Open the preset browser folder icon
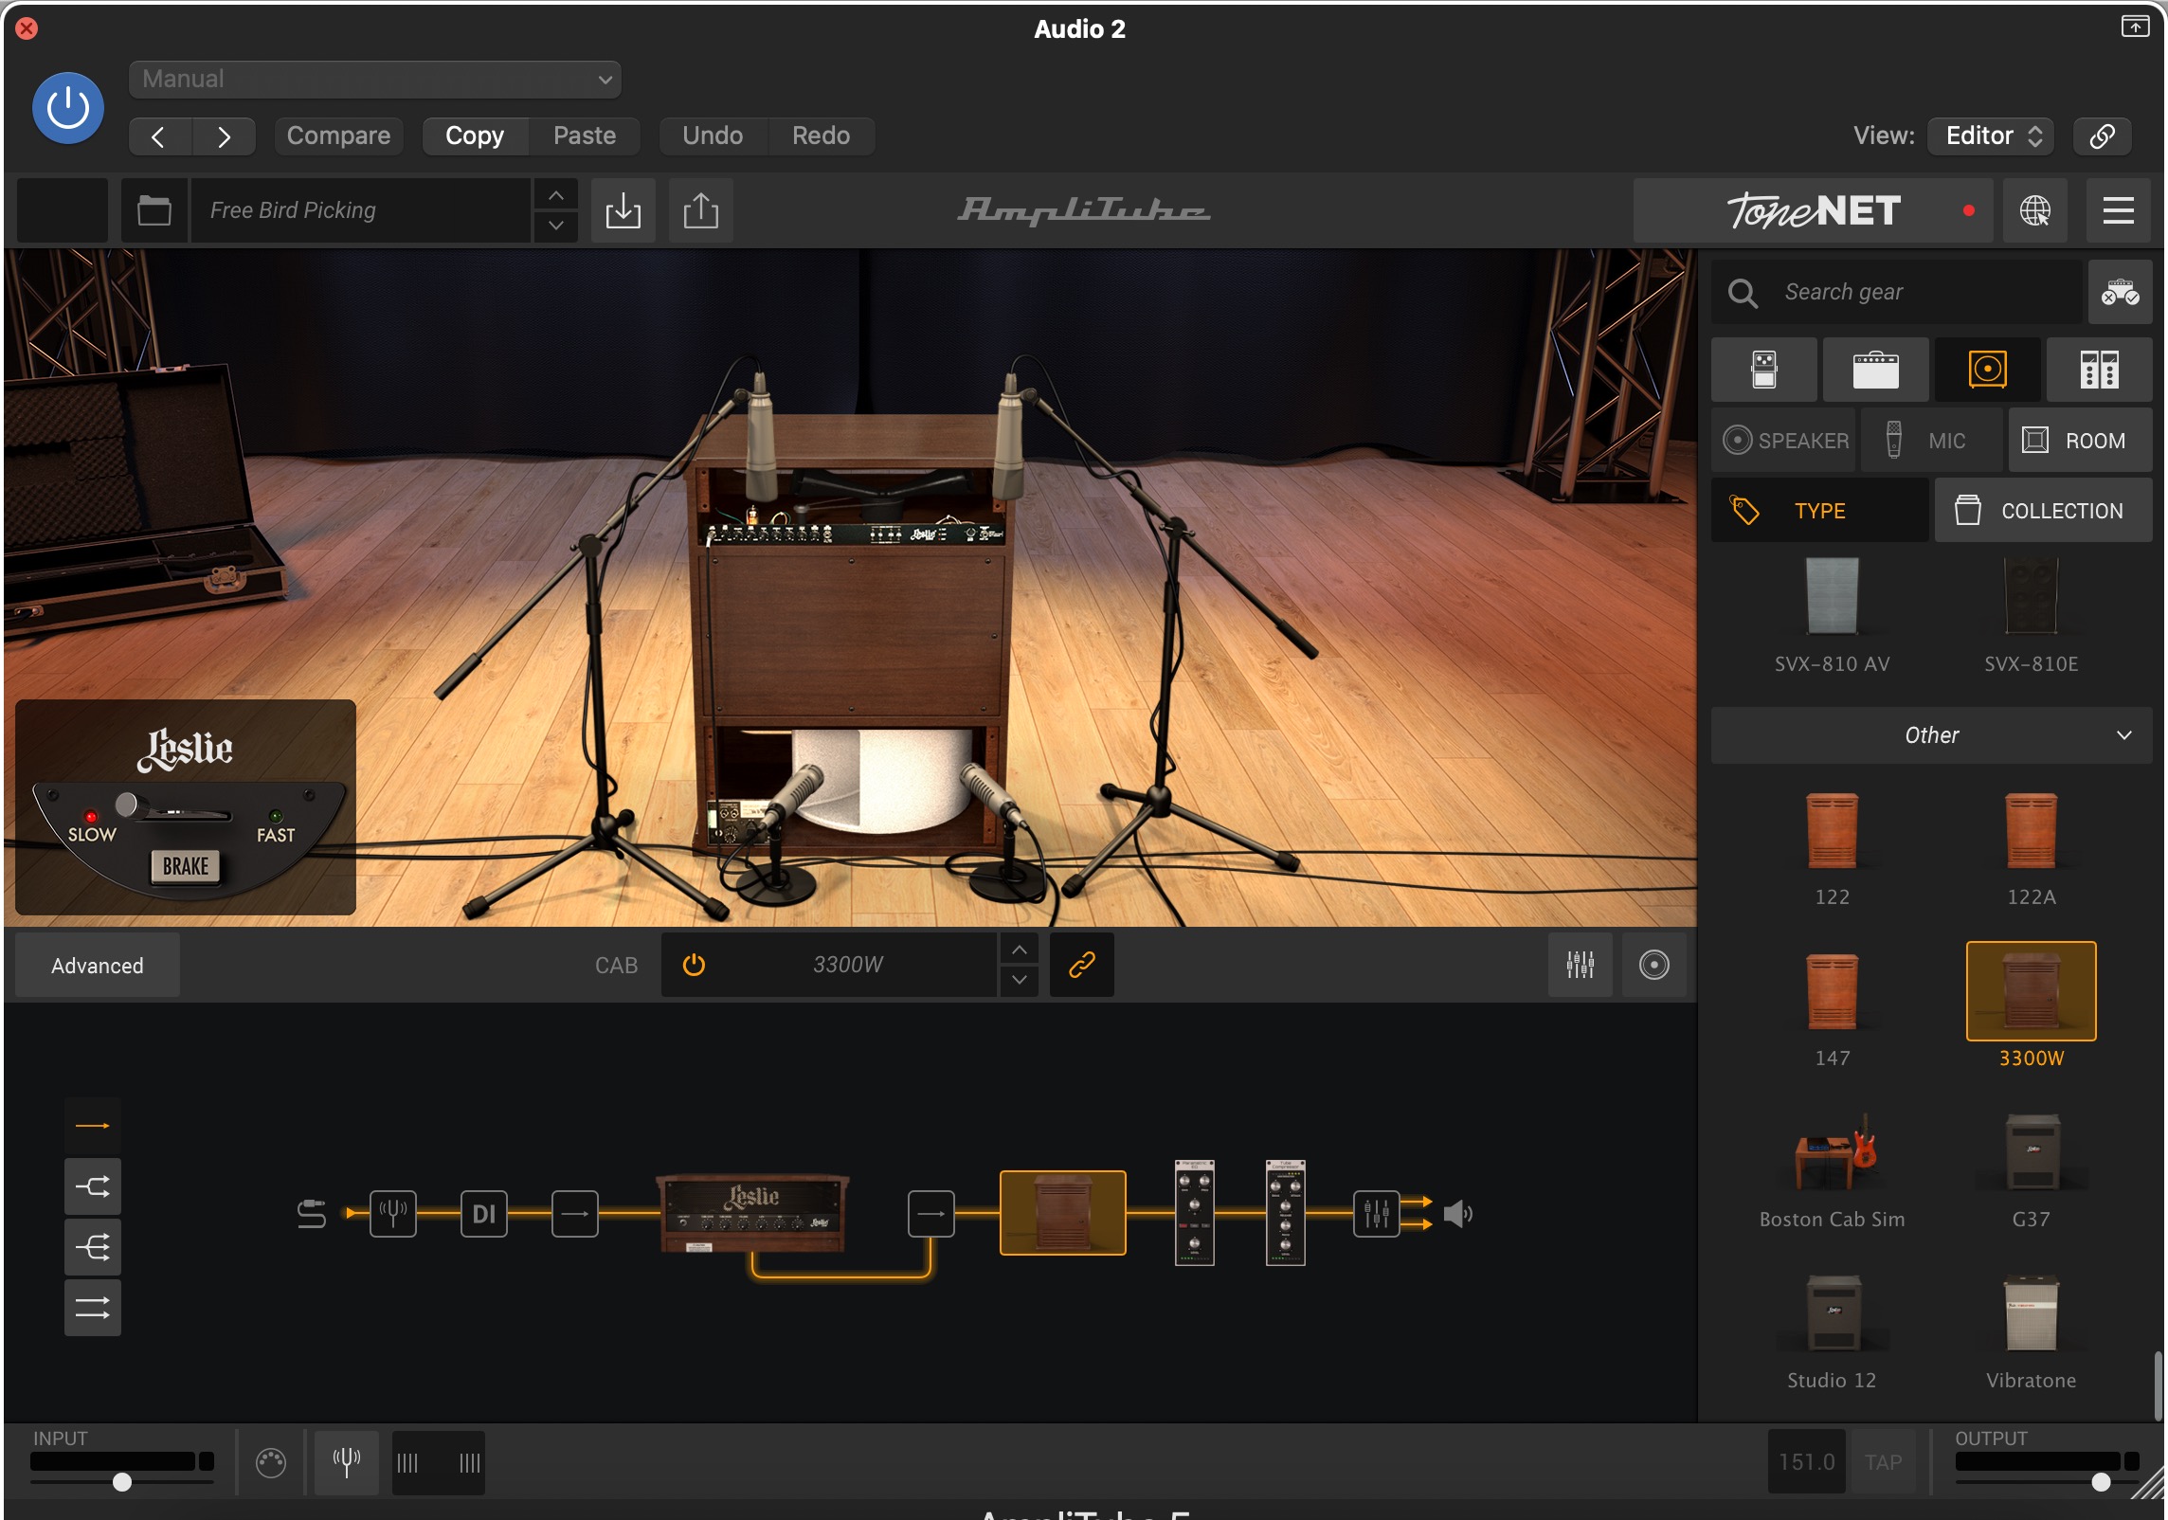Image resolution: width=2168 pixels, height=1520 pixels. click(154, 210)
